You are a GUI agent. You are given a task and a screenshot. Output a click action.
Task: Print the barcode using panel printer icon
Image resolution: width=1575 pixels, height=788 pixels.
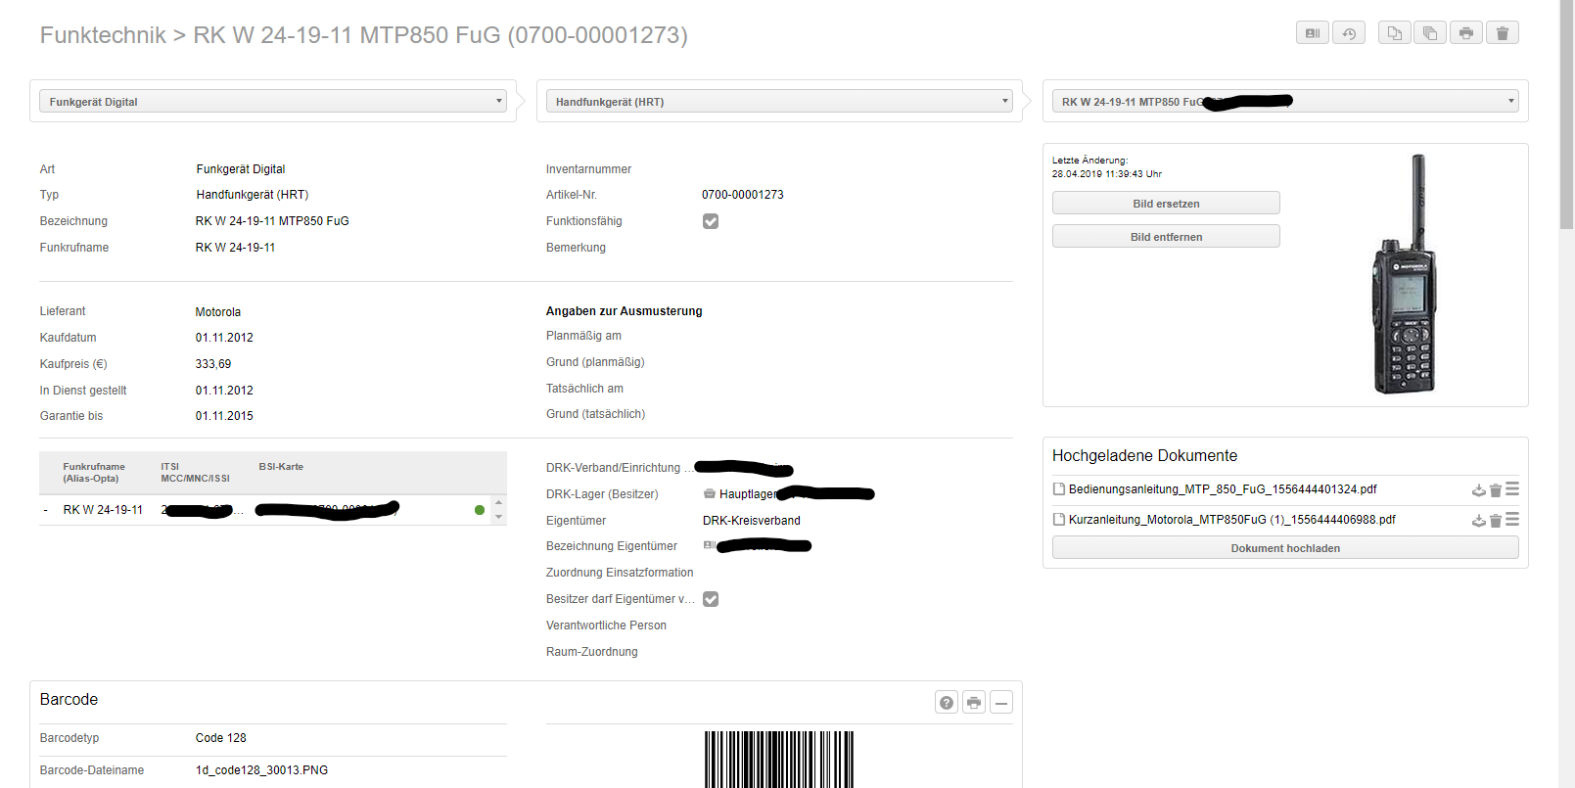tap(973, 702)
